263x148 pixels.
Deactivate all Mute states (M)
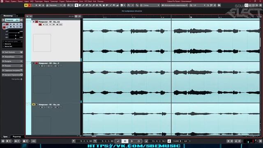click(x=25, y=5)
